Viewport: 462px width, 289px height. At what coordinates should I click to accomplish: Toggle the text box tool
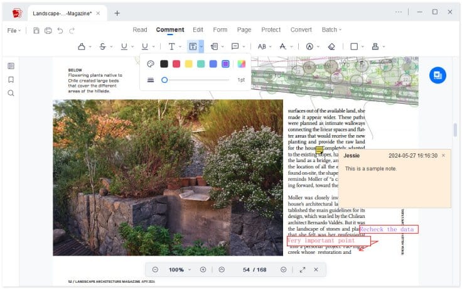pos(193,46)
